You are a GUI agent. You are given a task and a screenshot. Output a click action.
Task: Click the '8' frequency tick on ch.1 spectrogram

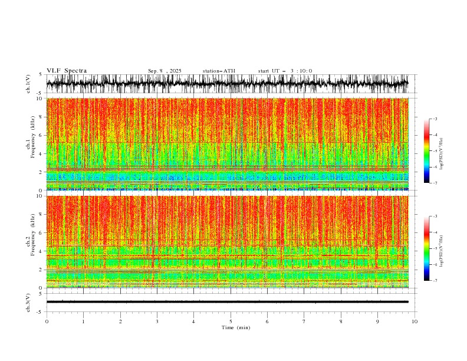tap(41, 117)
